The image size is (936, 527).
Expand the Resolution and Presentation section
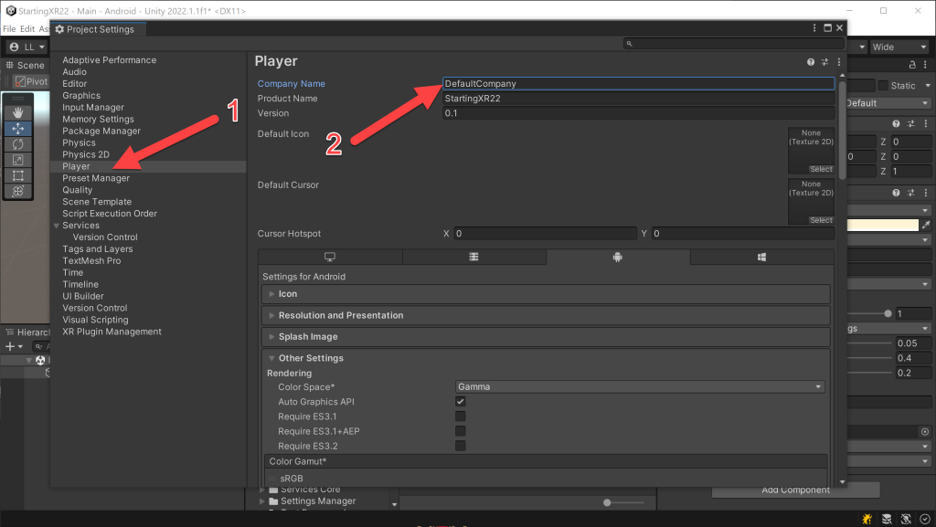546,315
